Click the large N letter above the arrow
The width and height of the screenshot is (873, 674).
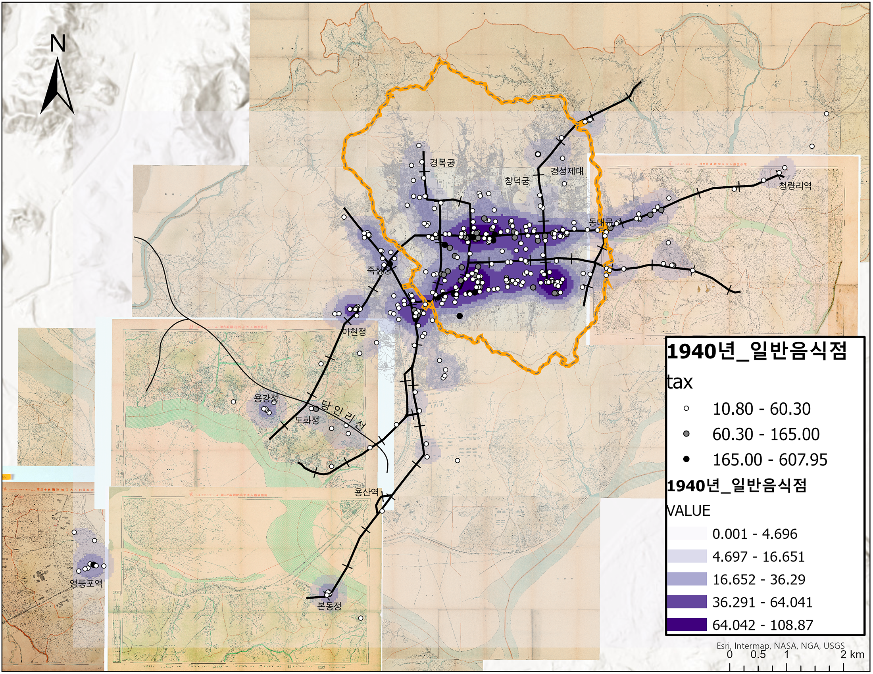click(x=58, y=44)
